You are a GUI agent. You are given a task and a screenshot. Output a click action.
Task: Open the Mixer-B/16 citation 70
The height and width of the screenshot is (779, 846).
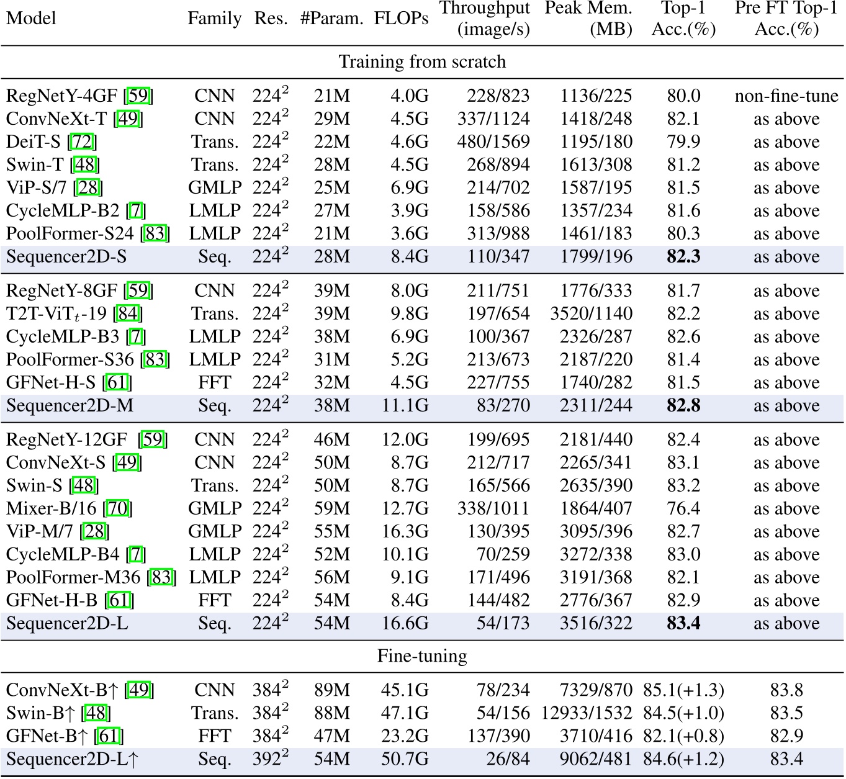117,509
